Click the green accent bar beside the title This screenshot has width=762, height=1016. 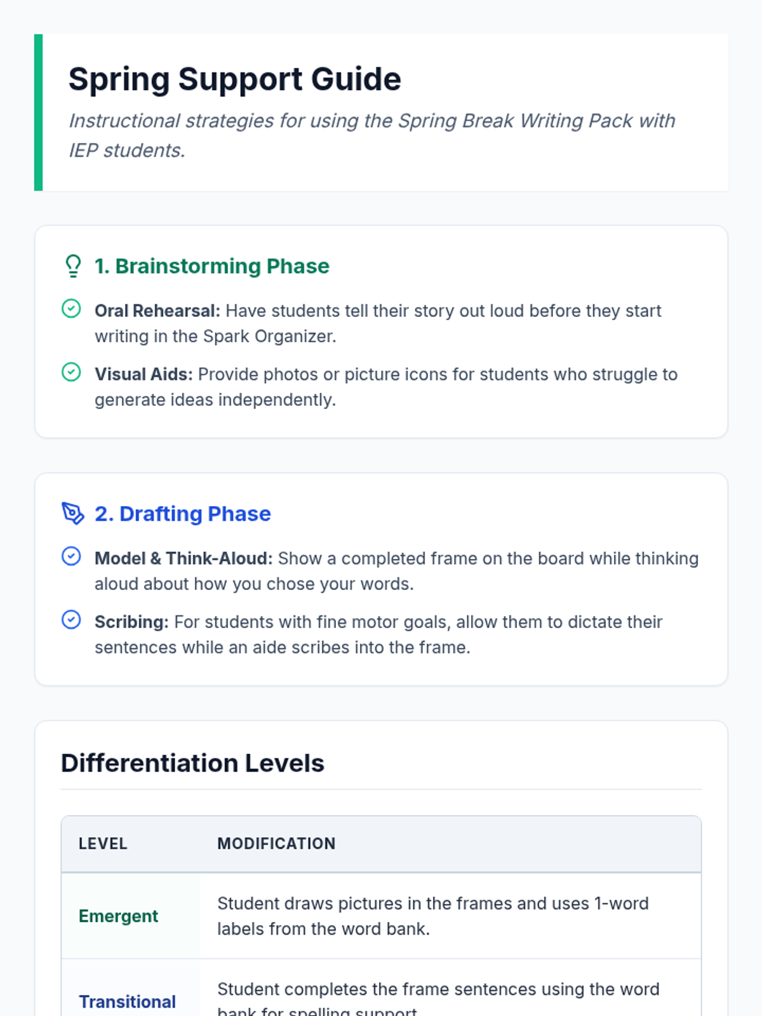(38, 112)
